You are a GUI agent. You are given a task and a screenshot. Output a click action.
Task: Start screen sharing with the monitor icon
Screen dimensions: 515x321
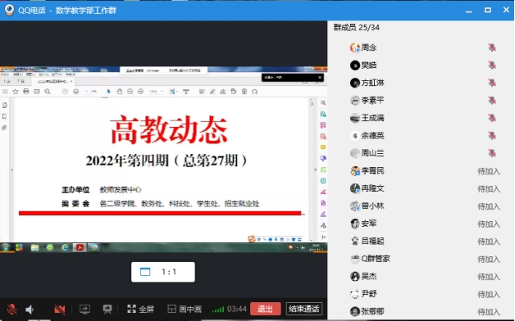[x=84, y=310]
